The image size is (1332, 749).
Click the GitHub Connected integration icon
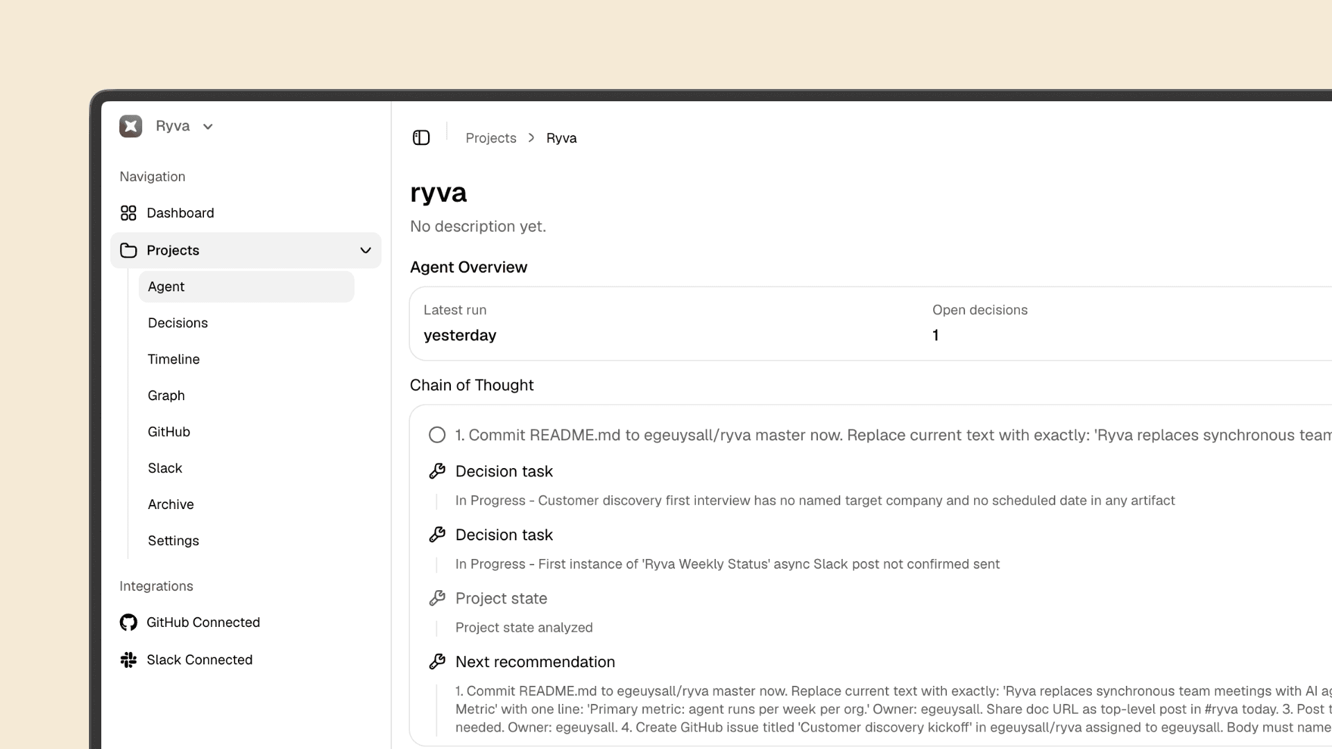pos(128,622)
